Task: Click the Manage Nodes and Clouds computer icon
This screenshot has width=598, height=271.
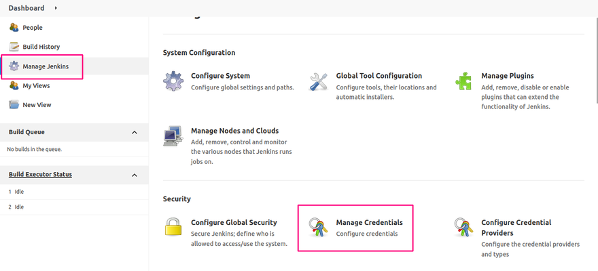Action: click(x=173, y=136)
